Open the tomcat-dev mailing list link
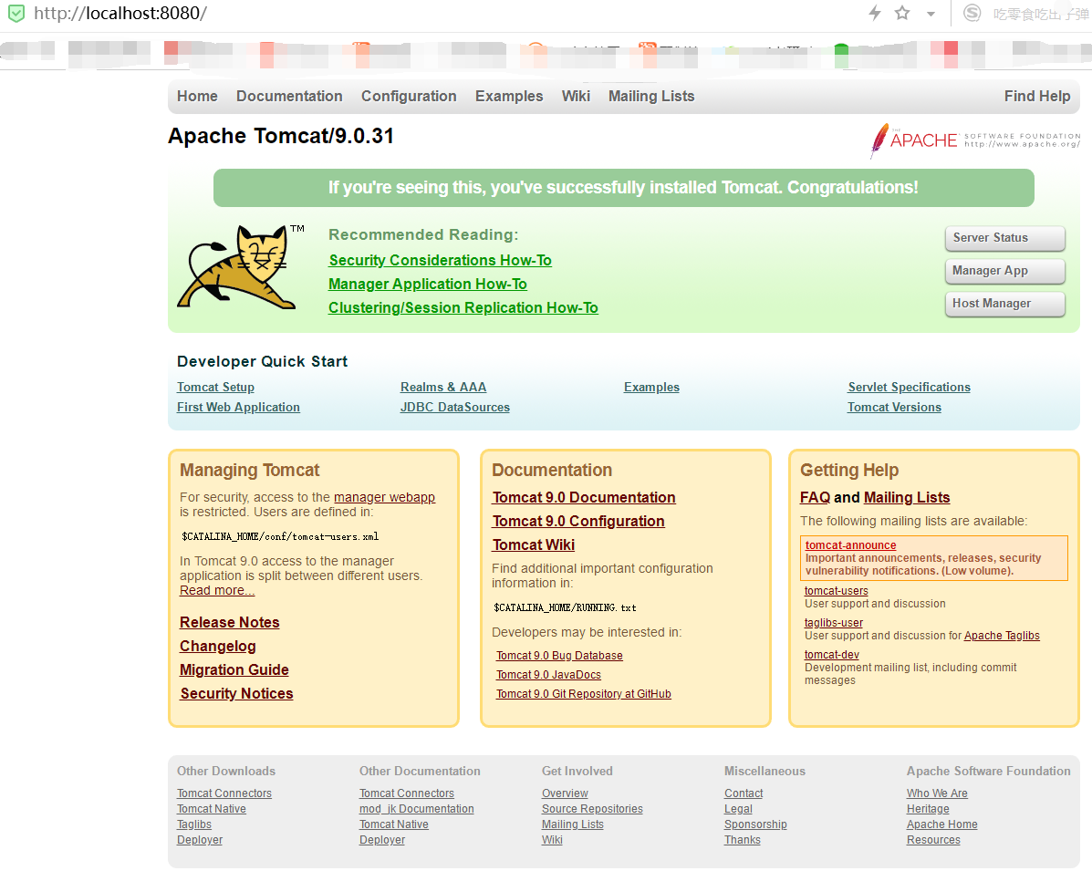Screen dimensions: 1092x871 (x=831, y=655)
